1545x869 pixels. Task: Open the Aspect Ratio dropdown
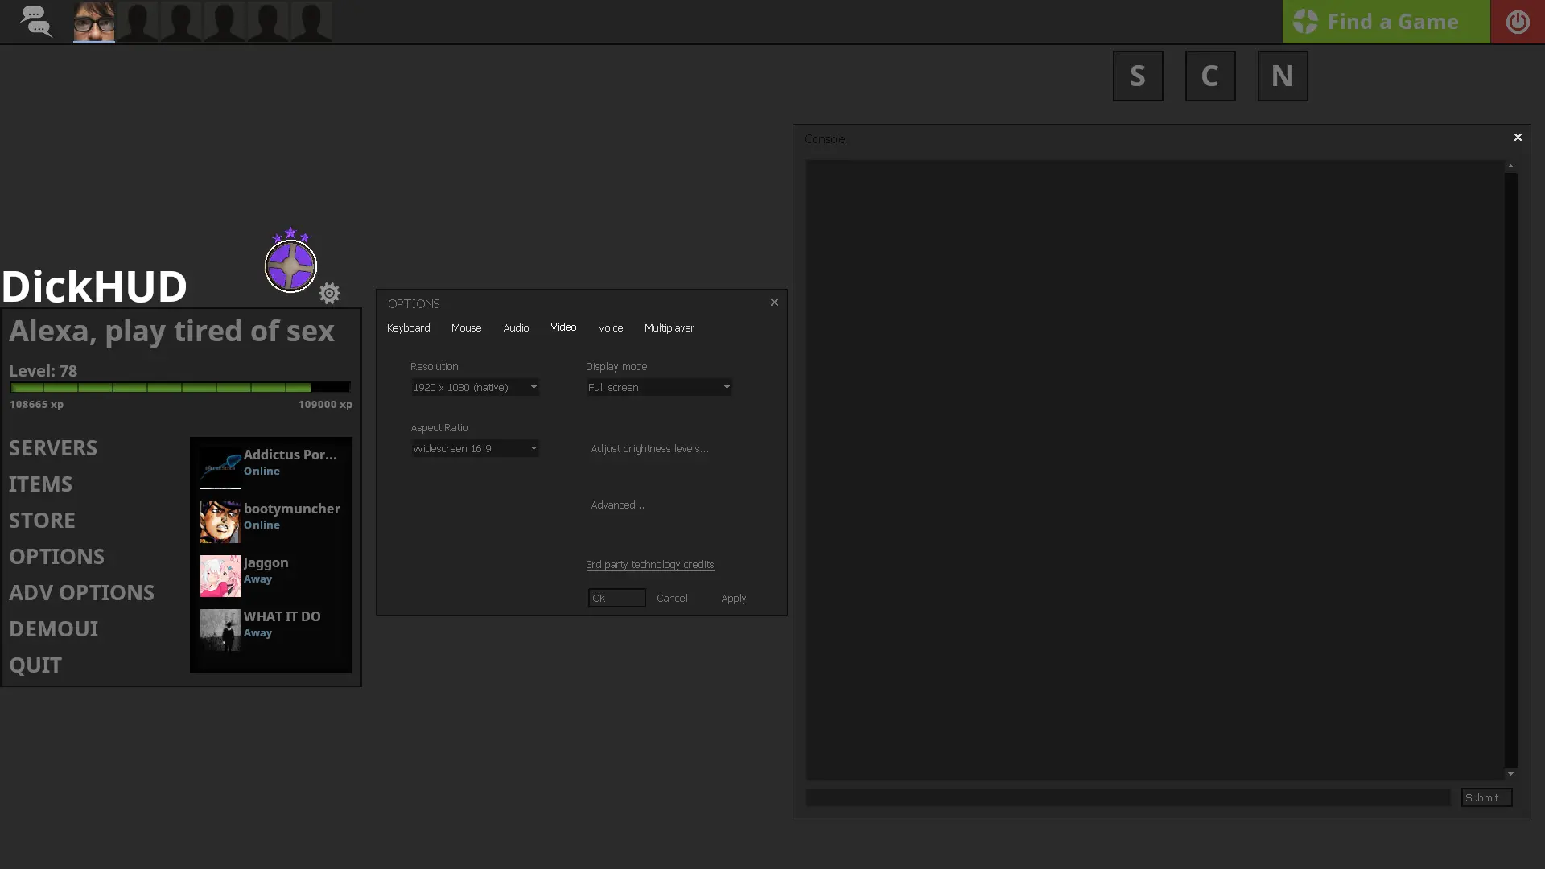pyautogui.click(x=475, y=448)
